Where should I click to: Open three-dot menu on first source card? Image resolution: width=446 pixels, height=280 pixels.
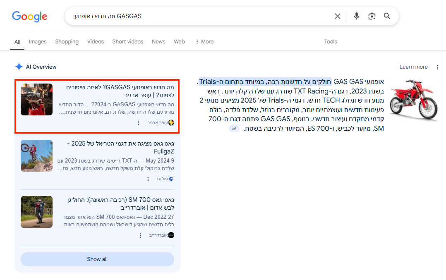point(139,123)
